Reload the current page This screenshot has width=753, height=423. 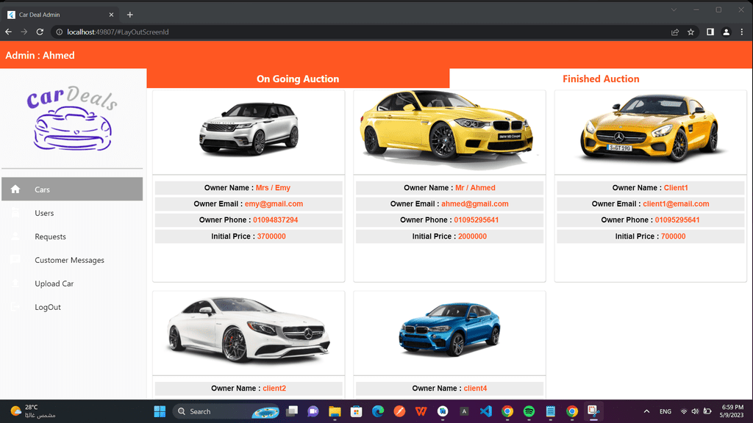tap(40, 32)
